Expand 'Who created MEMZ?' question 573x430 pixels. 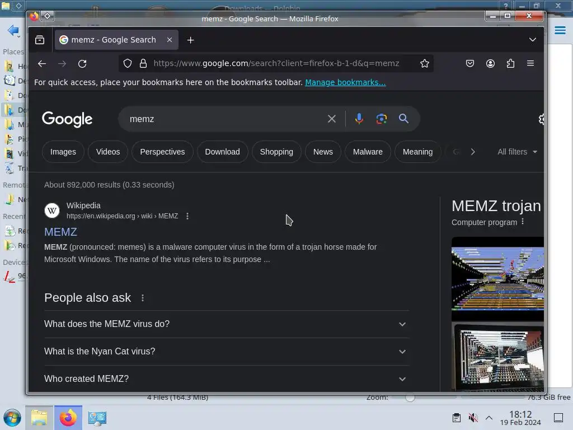(226, 379)
